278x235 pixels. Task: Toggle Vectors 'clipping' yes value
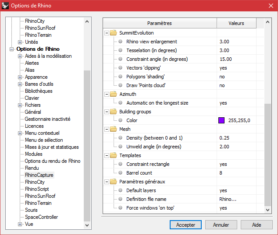[223, 68]
